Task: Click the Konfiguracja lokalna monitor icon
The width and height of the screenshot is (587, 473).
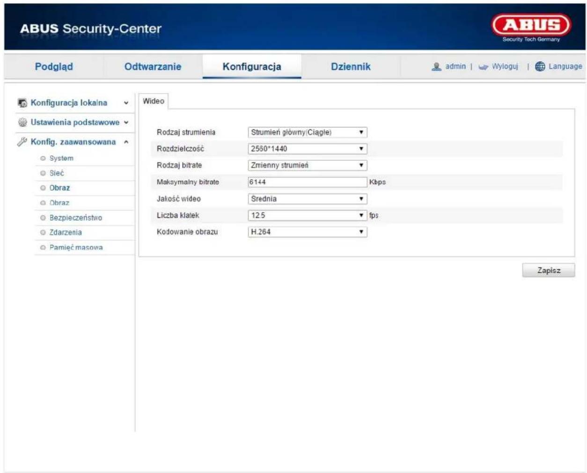Action: point(22,103)
